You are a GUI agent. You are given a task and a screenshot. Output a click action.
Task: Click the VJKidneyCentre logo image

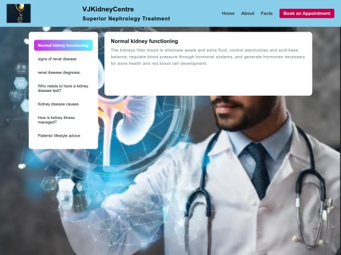click(x=19, y=13)
